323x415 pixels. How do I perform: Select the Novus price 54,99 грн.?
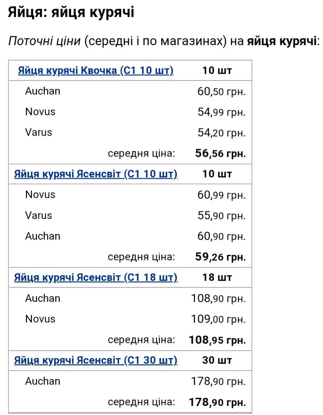click(x=221, y=112)
